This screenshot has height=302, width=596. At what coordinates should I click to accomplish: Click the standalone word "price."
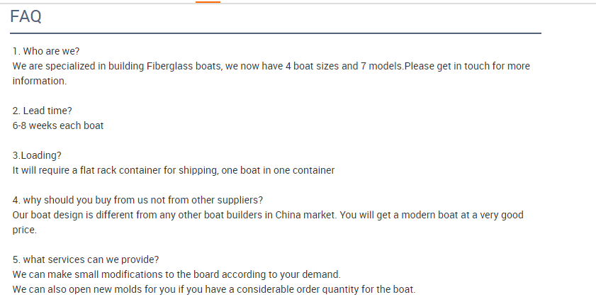tap(24, 230)
